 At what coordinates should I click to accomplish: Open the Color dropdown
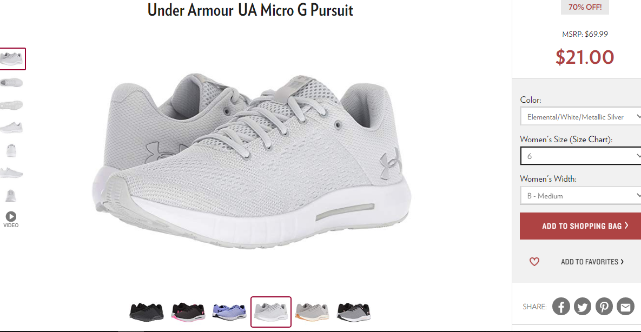coord(580,117)
